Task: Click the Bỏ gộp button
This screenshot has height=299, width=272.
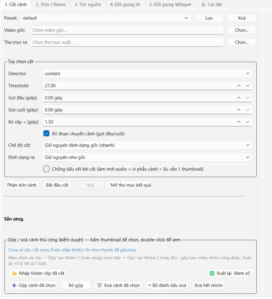Action: coord(76,285)
